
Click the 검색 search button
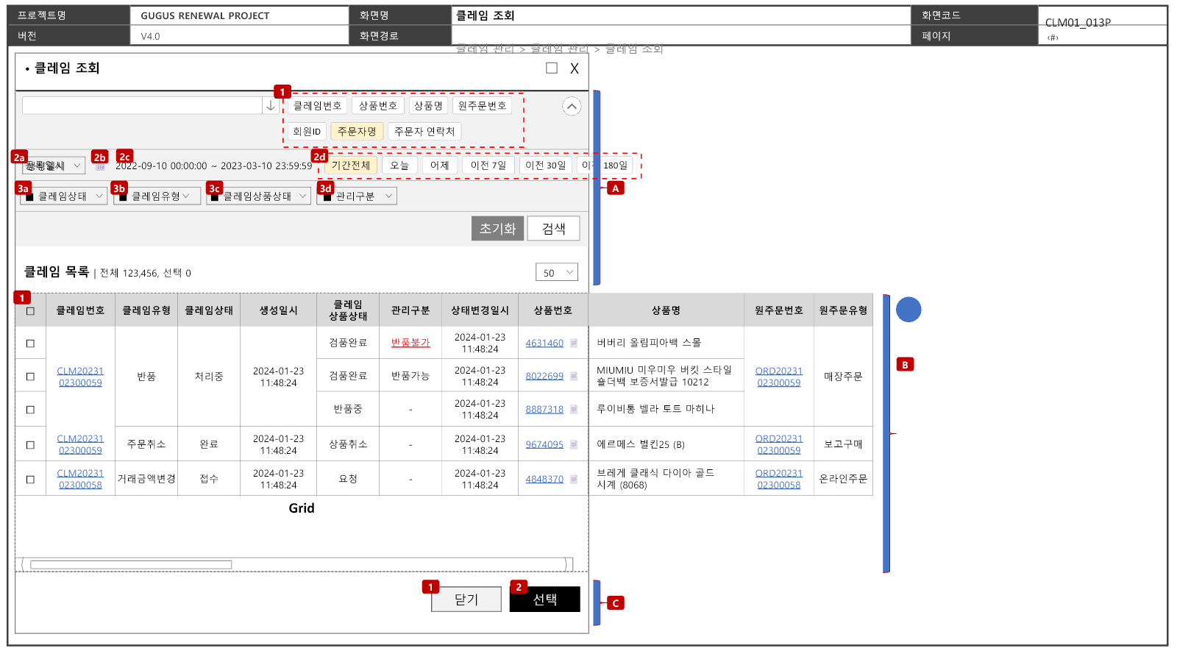pyautogui.click(x=554, y=229)
